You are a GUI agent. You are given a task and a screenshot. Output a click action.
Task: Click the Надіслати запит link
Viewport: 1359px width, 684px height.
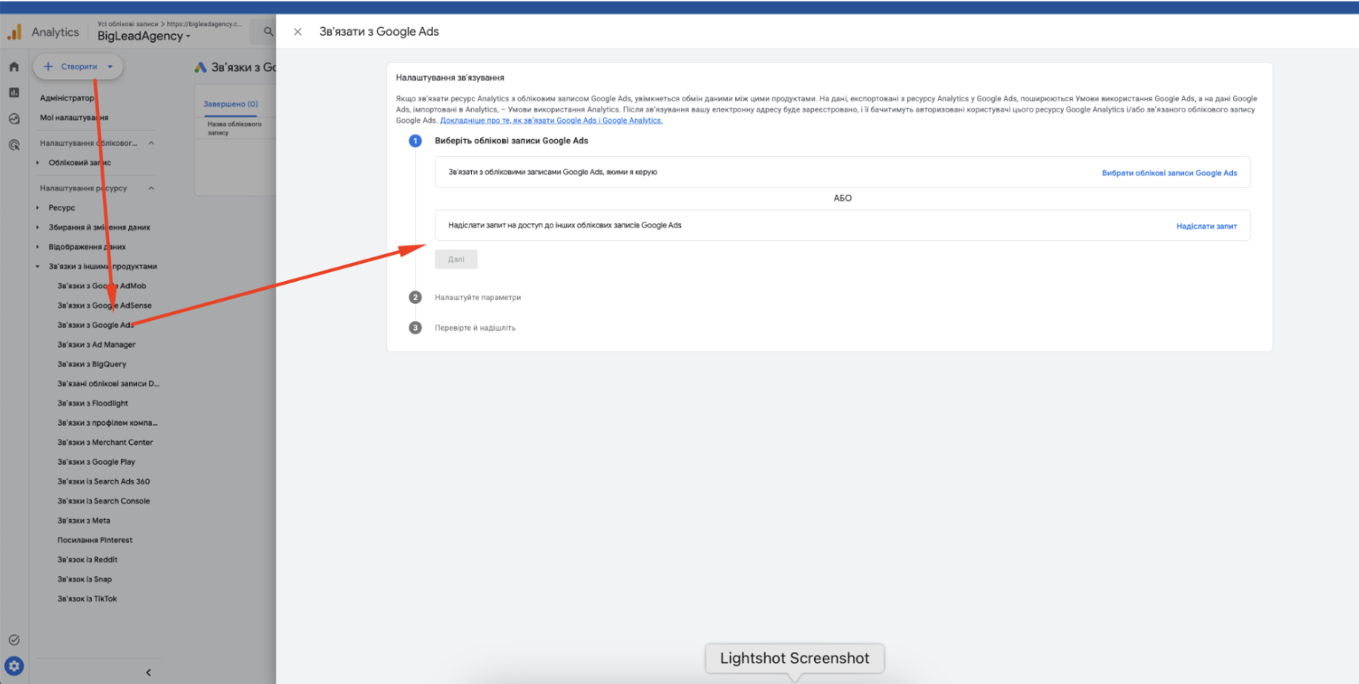pos(1206,226)
